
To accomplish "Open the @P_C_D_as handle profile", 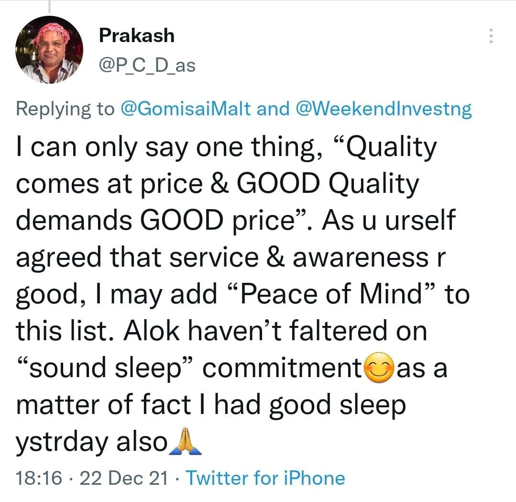I will pos(147,65).
